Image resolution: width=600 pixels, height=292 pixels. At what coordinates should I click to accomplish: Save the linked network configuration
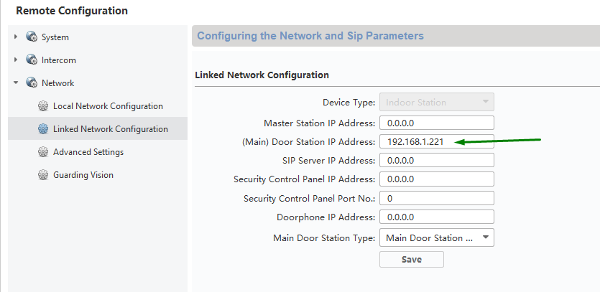pyautogui.click(x=412, y=259)
